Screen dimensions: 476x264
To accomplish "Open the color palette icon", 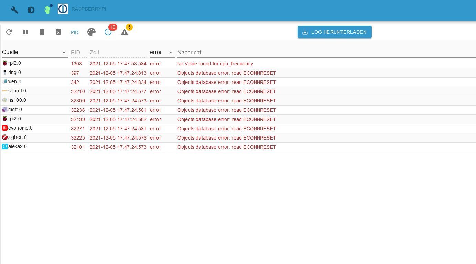I will coord(91,32).
